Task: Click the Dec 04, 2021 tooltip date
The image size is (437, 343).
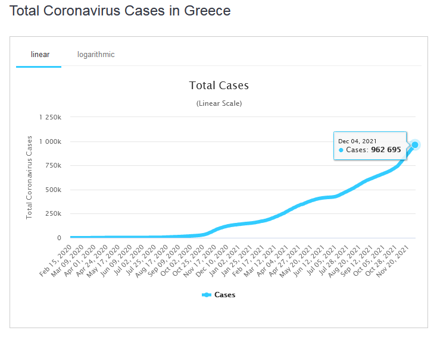Action: [x=357, y=141]
